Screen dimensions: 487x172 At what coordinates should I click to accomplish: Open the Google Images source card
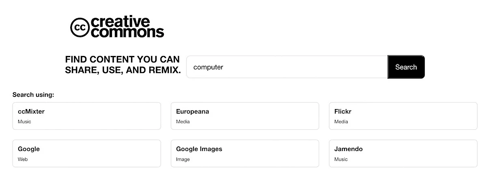pos(245,153)
